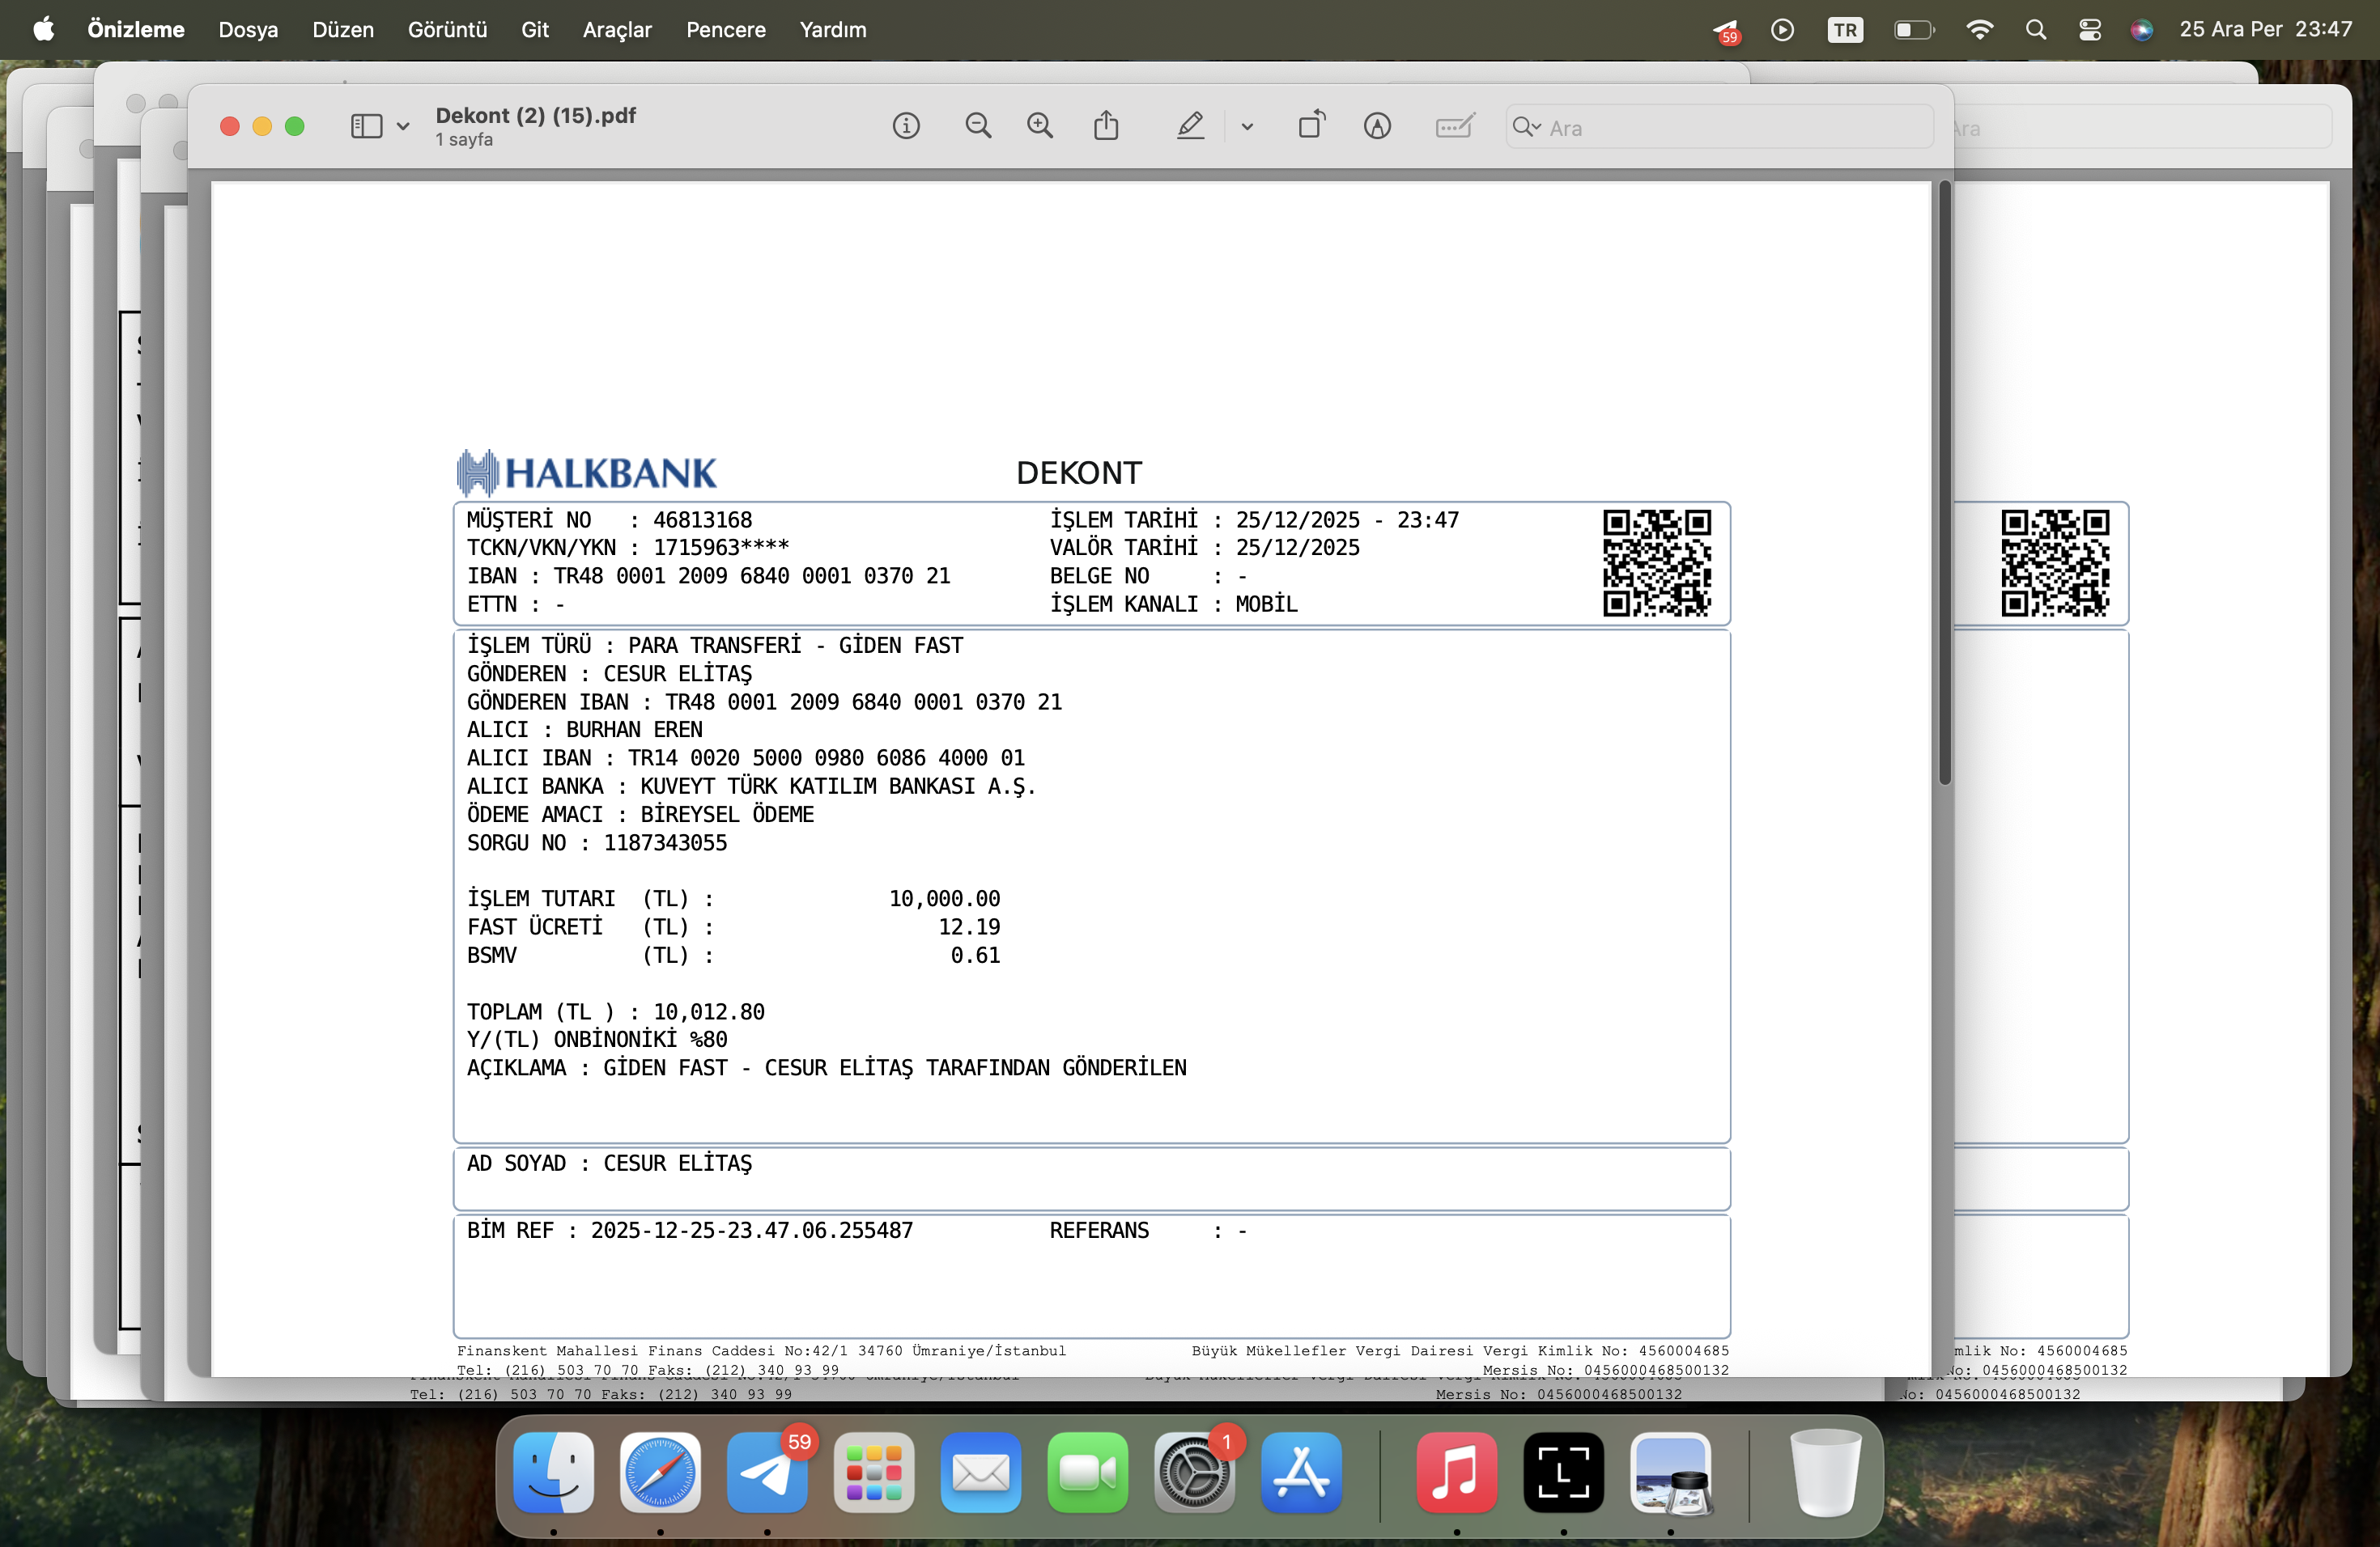Switch to Preview via its Dock icon
The width and height of the screenshot is (2380, 1547).
[1671, 1473]
